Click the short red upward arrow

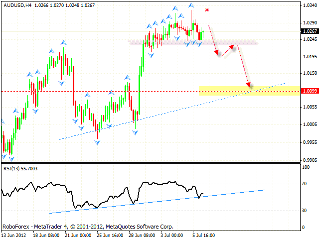(226, 50)
